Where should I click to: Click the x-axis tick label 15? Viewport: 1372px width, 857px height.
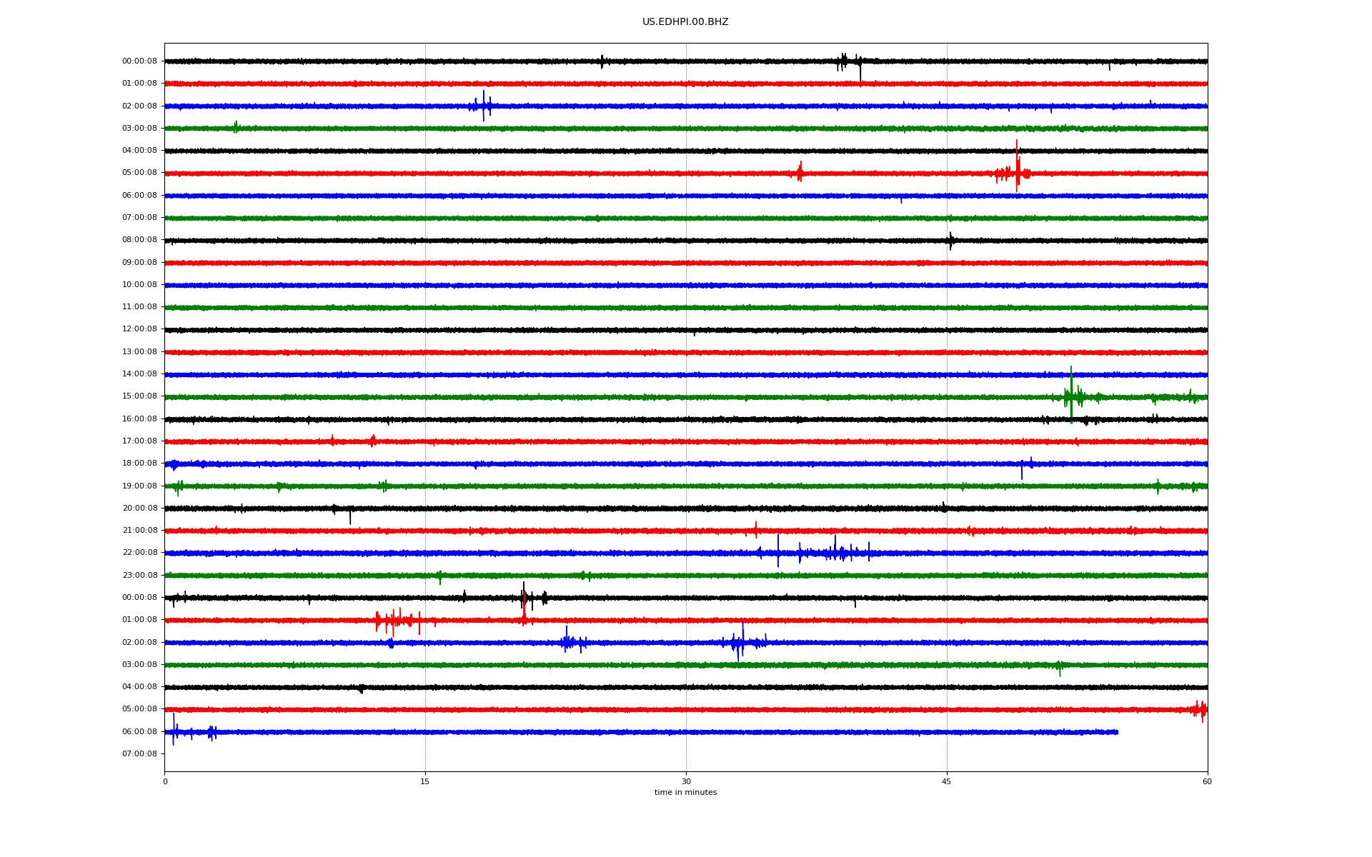tap(425, 781)
